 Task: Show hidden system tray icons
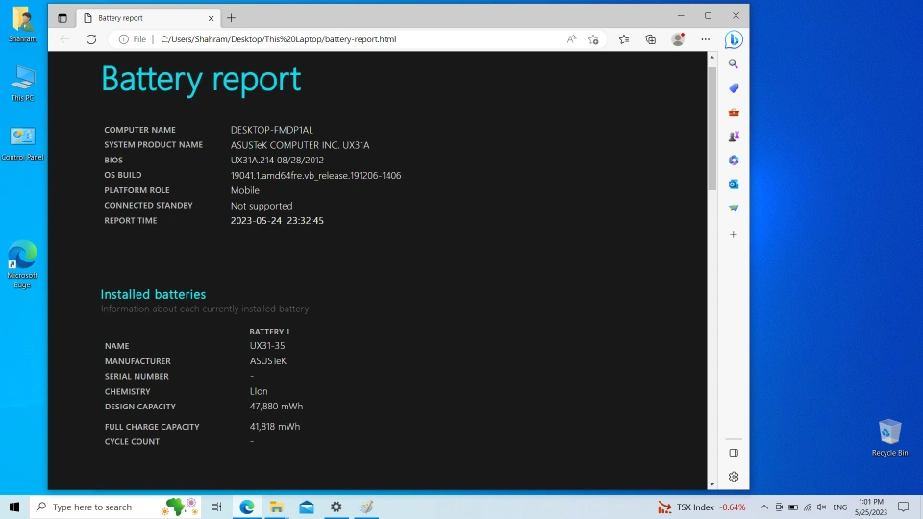(x=764, y=507)
